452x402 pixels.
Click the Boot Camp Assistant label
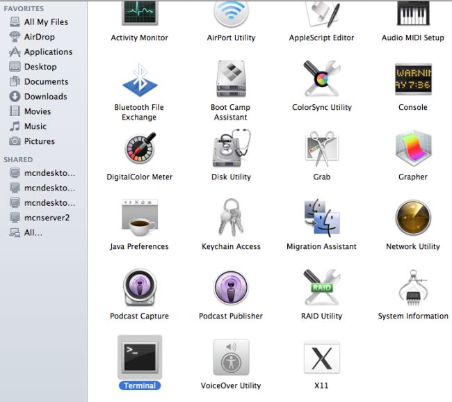click(x=231, y=112)
